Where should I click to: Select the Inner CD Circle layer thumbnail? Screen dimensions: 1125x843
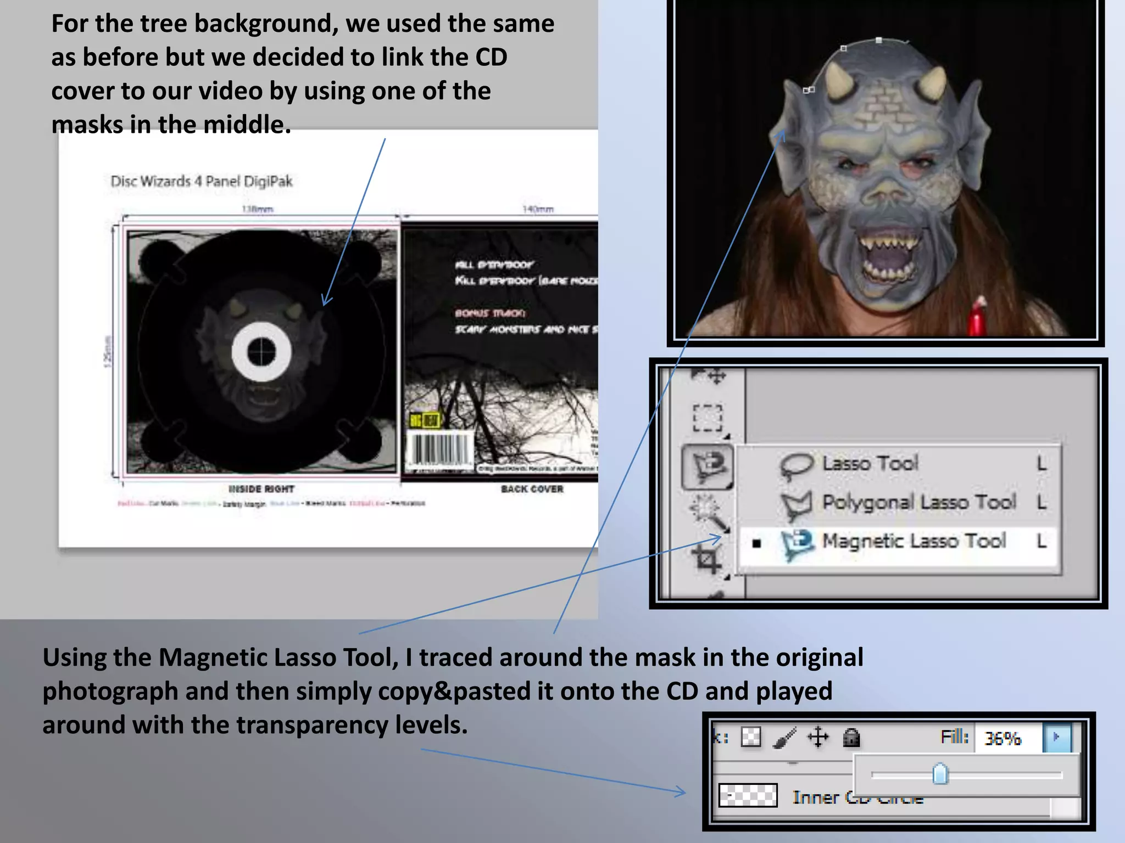tap(748, 795)
